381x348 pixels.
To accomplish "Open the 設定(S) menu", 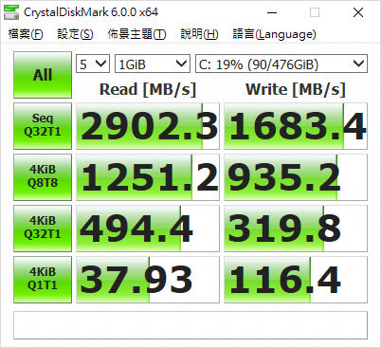I will point(75,34).
